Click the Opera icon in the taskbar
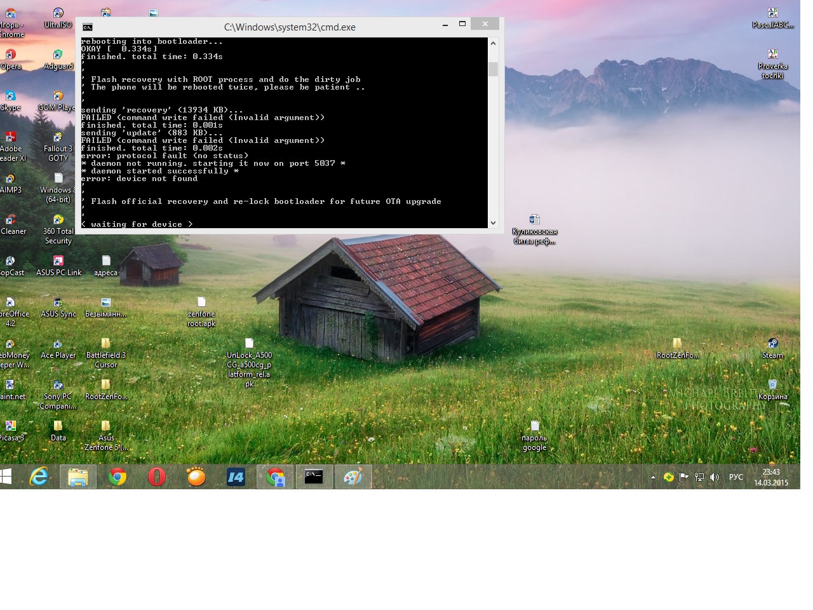The image size is (813, 610). [157, 477]
